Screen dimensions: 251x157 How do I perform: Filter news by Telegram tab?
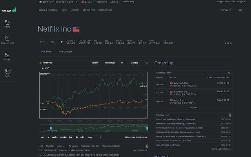[x=73, y=146]
